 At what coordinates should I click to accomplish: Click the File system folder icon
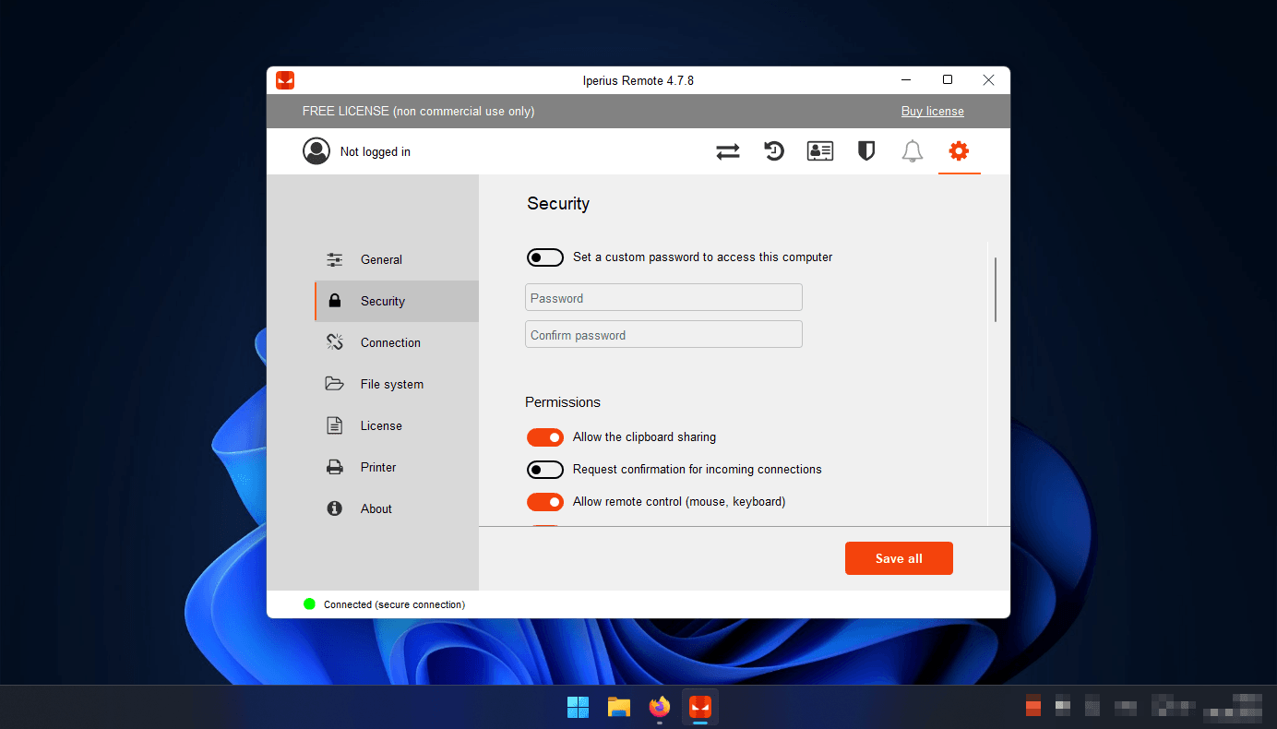click(335, 384)
